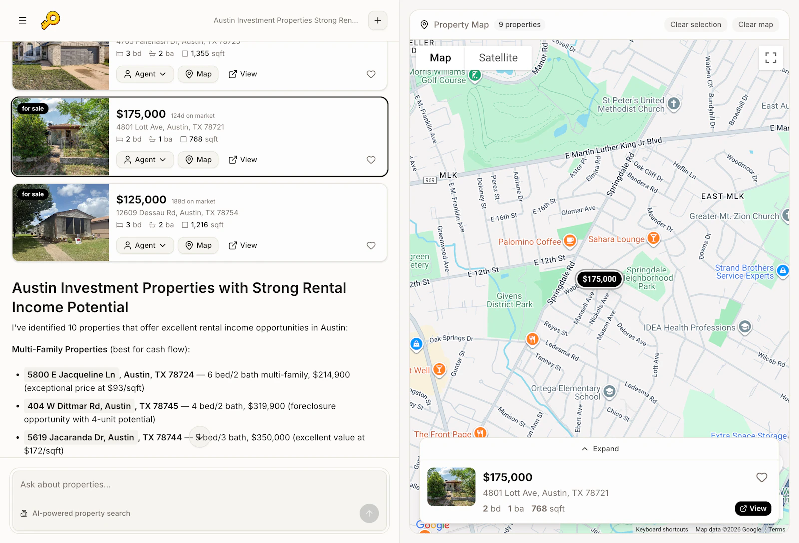Click IDEA Health Professions school pin
Image resolution: width=799 pixels, height=543 pixels.
click(x=745, y=327)
